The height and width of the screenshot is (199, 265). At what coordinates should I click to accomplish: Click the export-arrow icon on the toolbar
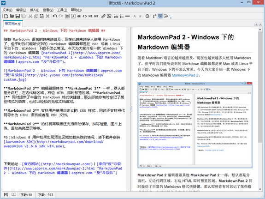pyautogui.click(x=166, y=16)
